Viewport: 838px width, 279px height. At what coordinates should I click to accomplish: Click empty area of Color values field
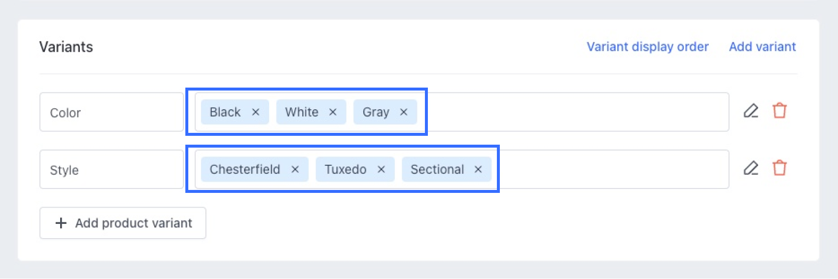click(x=577, y=112)
